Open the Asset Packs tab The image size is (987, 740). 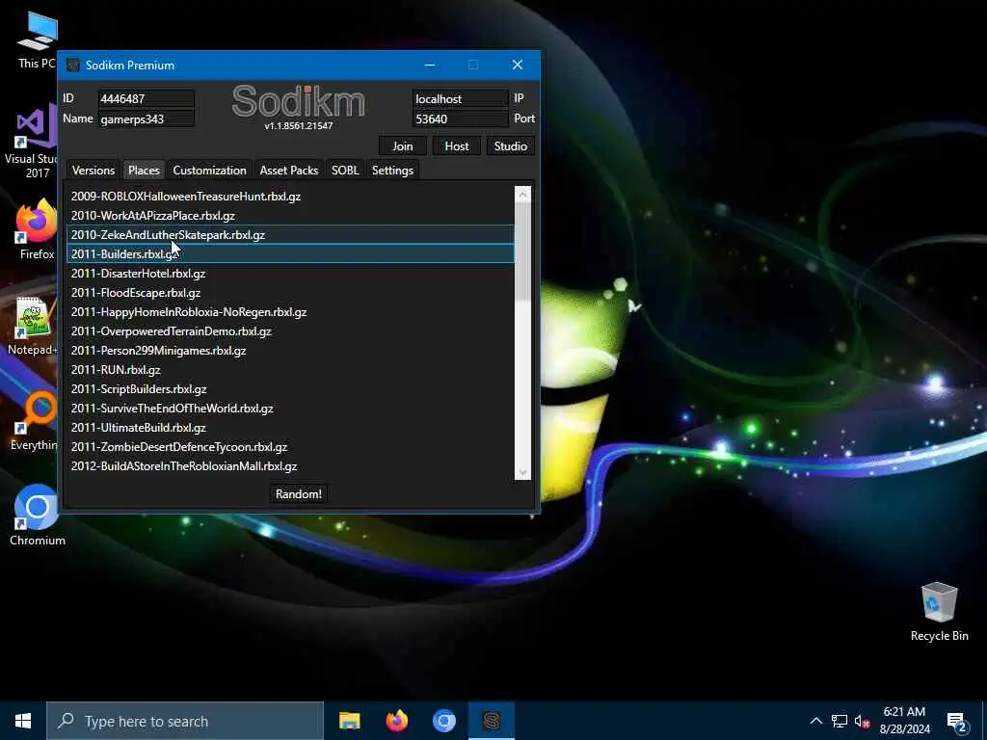pyautogui.click(x=289, y=171)
